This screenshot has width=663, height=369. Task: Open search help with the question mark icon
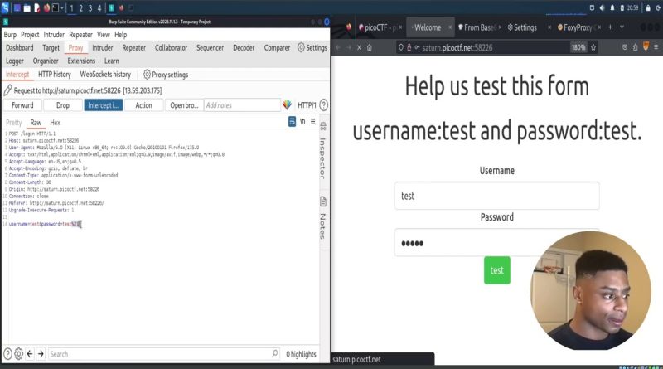[7, 354]
